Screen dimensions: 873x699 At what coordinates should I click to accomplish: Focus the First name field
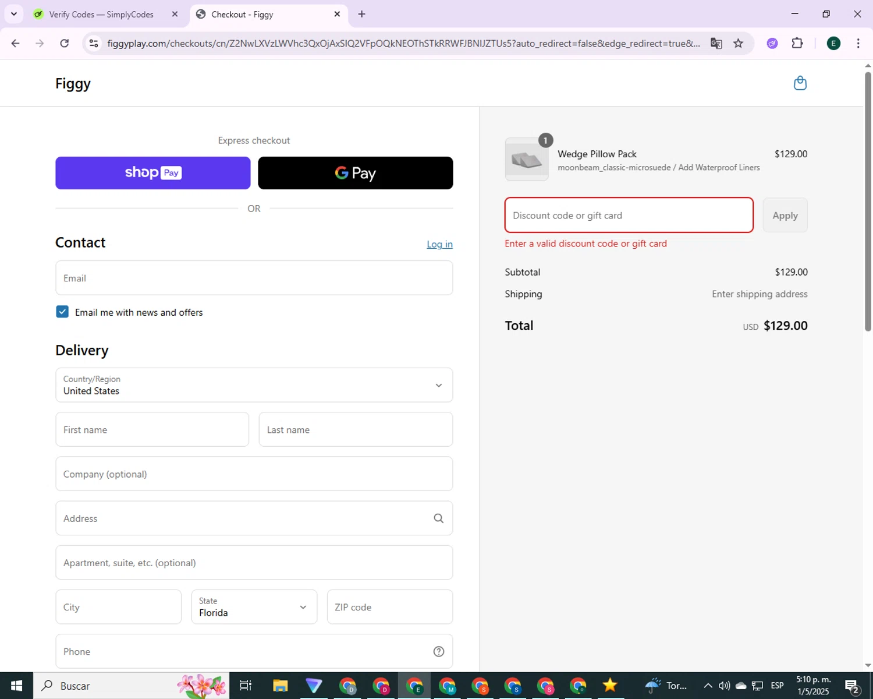[152, 429]
